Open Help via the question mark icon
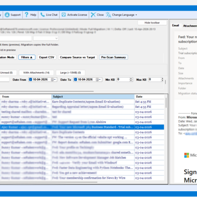This screenshot has width=197, height=197. [27, 14]
